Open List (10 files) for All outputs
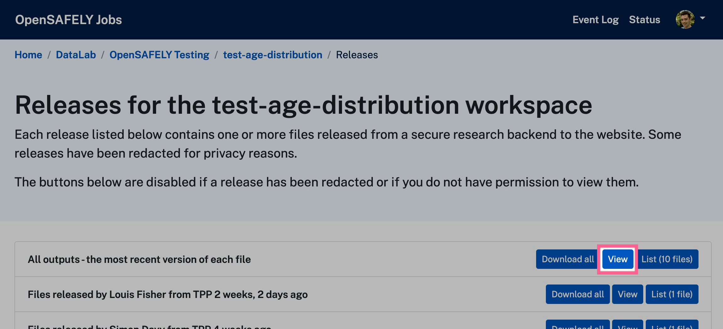 (x=667, y=259)
